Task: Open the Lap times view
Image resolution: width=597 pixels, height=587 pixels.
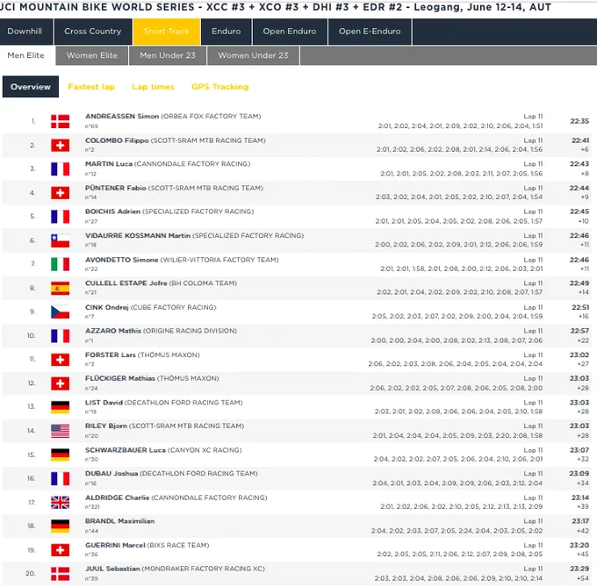Action: coord(153,87)
